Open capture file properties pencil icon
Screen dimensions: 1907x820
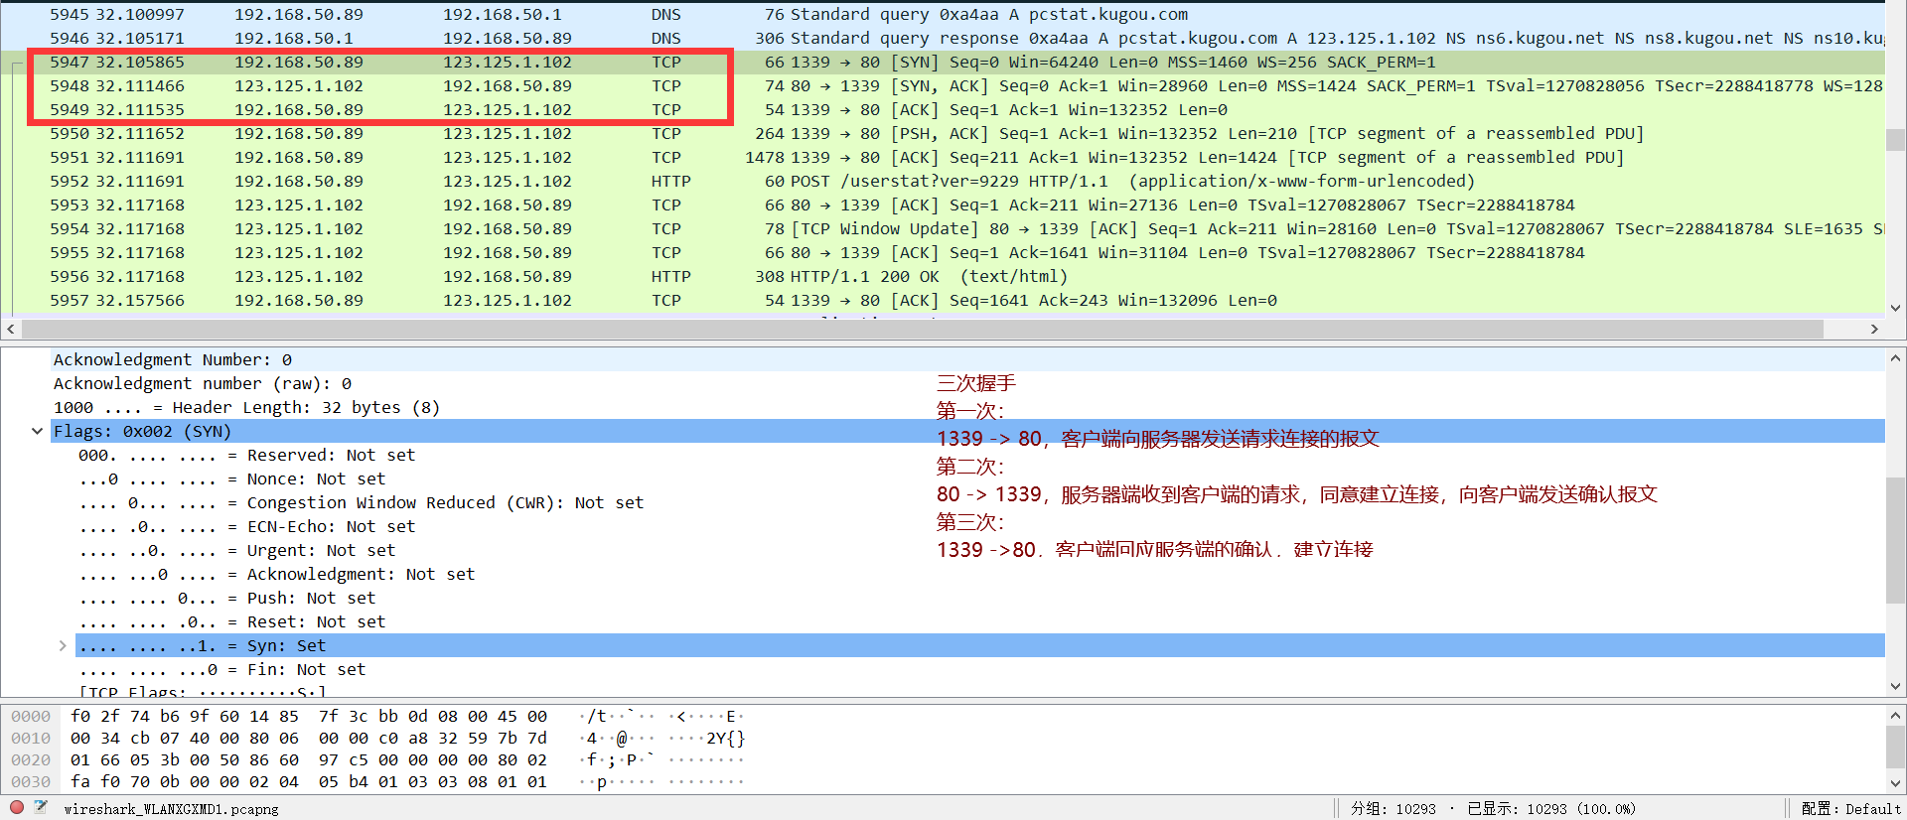click(x=41, y=807)
